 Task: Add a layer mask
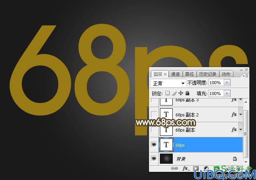click(x=196, y=168)
